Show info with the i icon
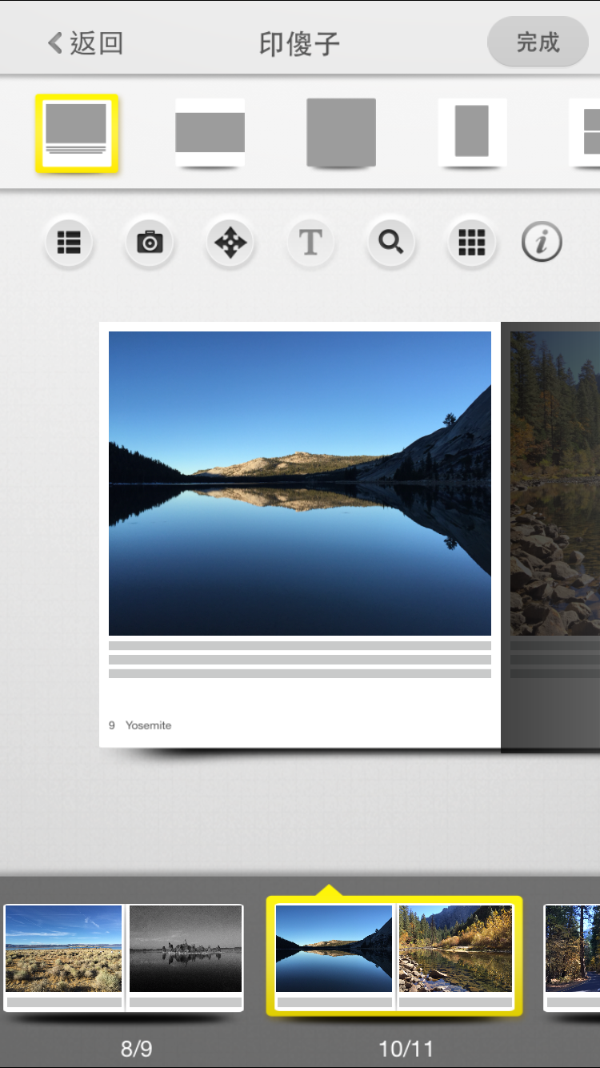 [542, 242]
